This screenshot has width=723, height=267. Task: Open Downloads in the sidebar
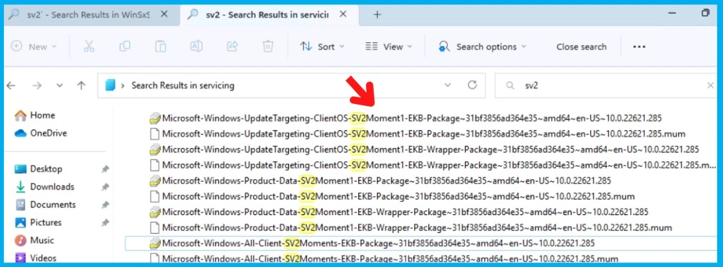44,187
